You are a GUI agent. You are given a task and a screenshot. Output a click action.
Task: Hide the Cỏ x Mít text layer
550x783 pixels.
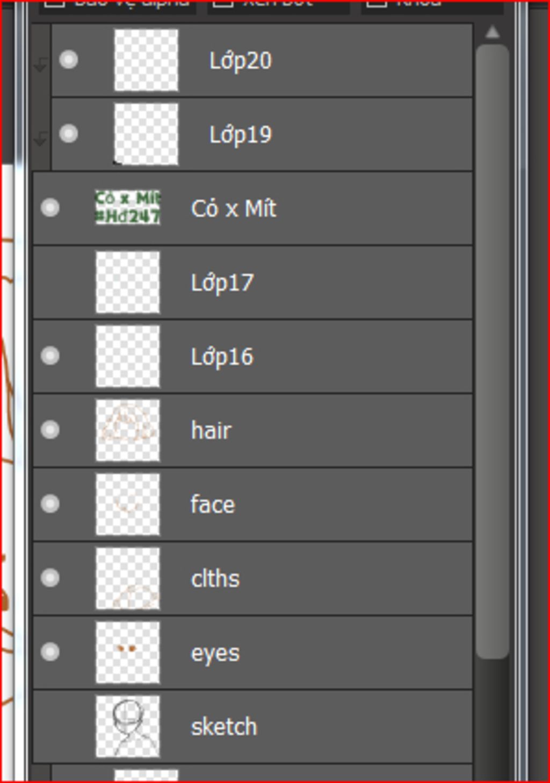[50, 208]
